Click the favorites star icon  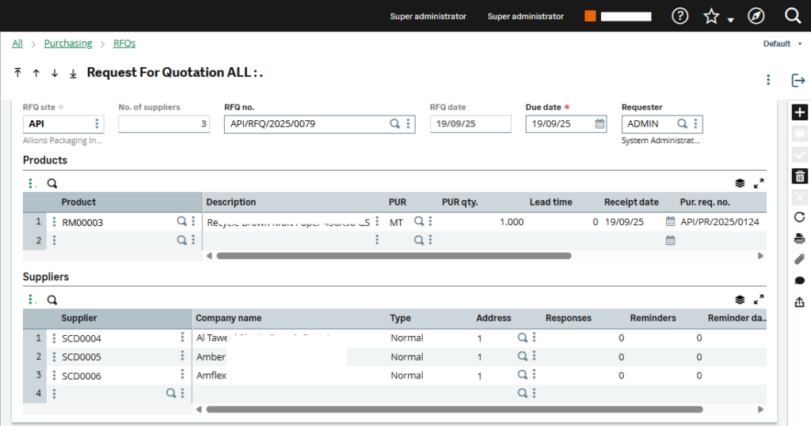point(711,16)
